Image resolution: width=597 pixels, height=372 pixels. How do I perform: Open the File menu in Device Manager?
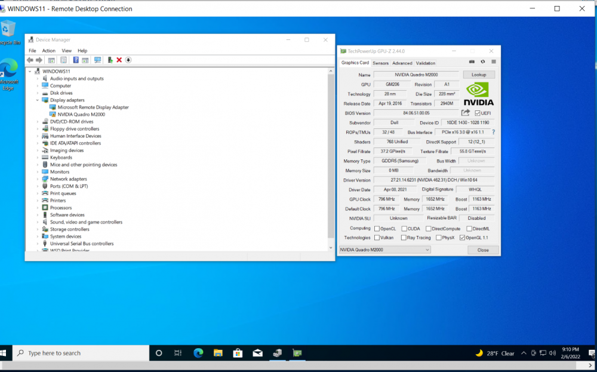point(32,51)
